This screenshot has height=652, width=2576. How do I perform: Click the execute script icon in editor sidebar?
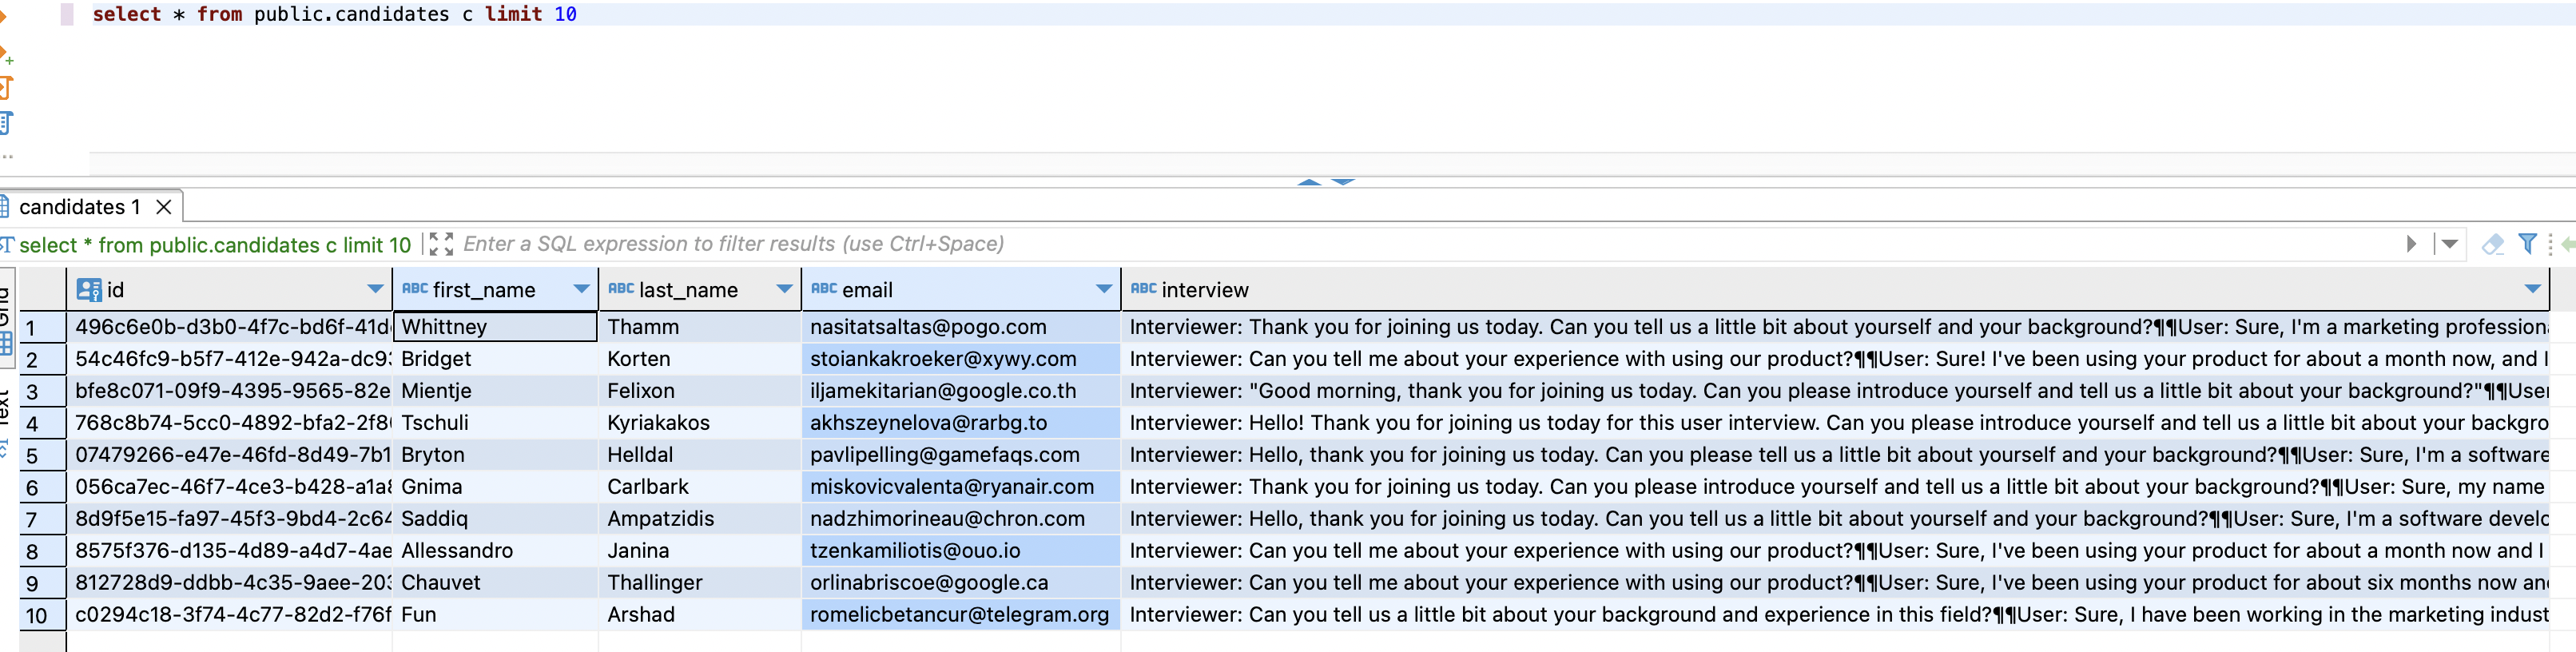tap(5, 88)
